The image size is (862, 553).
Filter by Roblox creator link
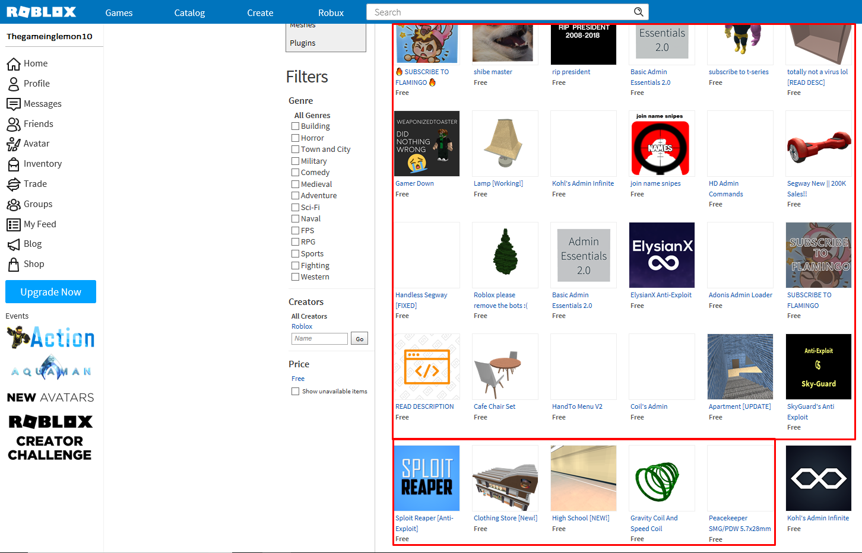(x=302, y=326)
